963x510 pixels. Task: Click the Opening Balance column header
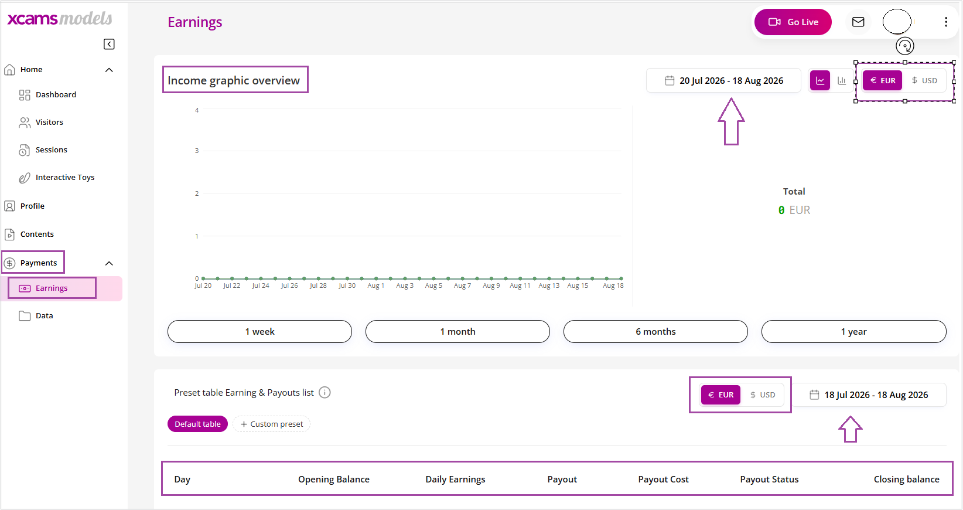pyautogui.click(x=334, y=479)
